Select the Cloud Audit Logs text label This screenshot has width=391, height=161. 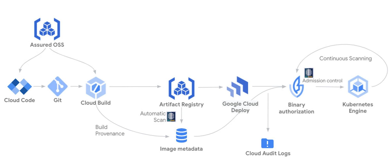tap(268, 153)
